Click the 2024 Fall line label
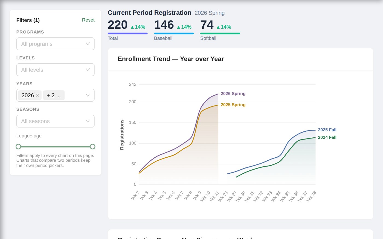The width and height of the screenshot is (383, 239). coord(327,137)
